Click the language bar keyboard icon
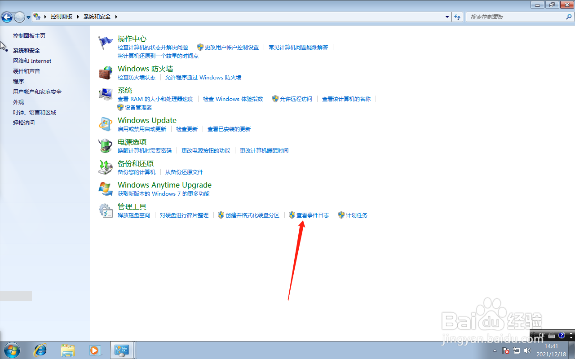Viewport: 575px width, 359px height. point(552,335)
